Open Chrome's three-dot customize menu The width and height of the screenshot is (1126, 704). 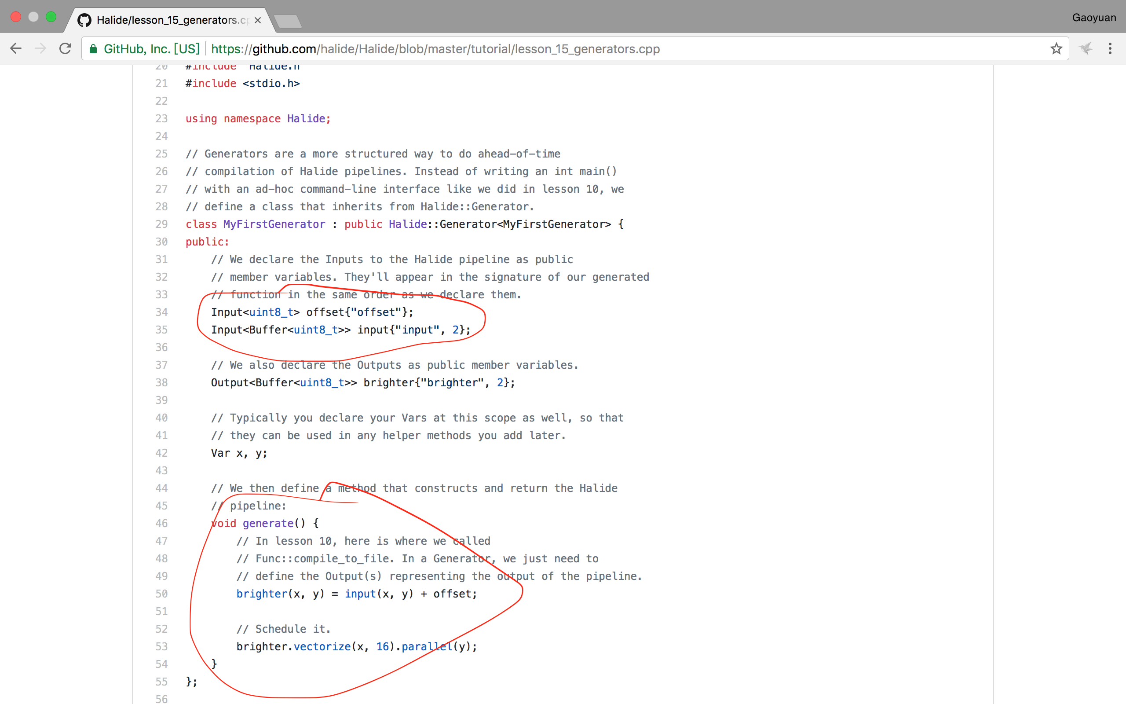(1110, 48)
